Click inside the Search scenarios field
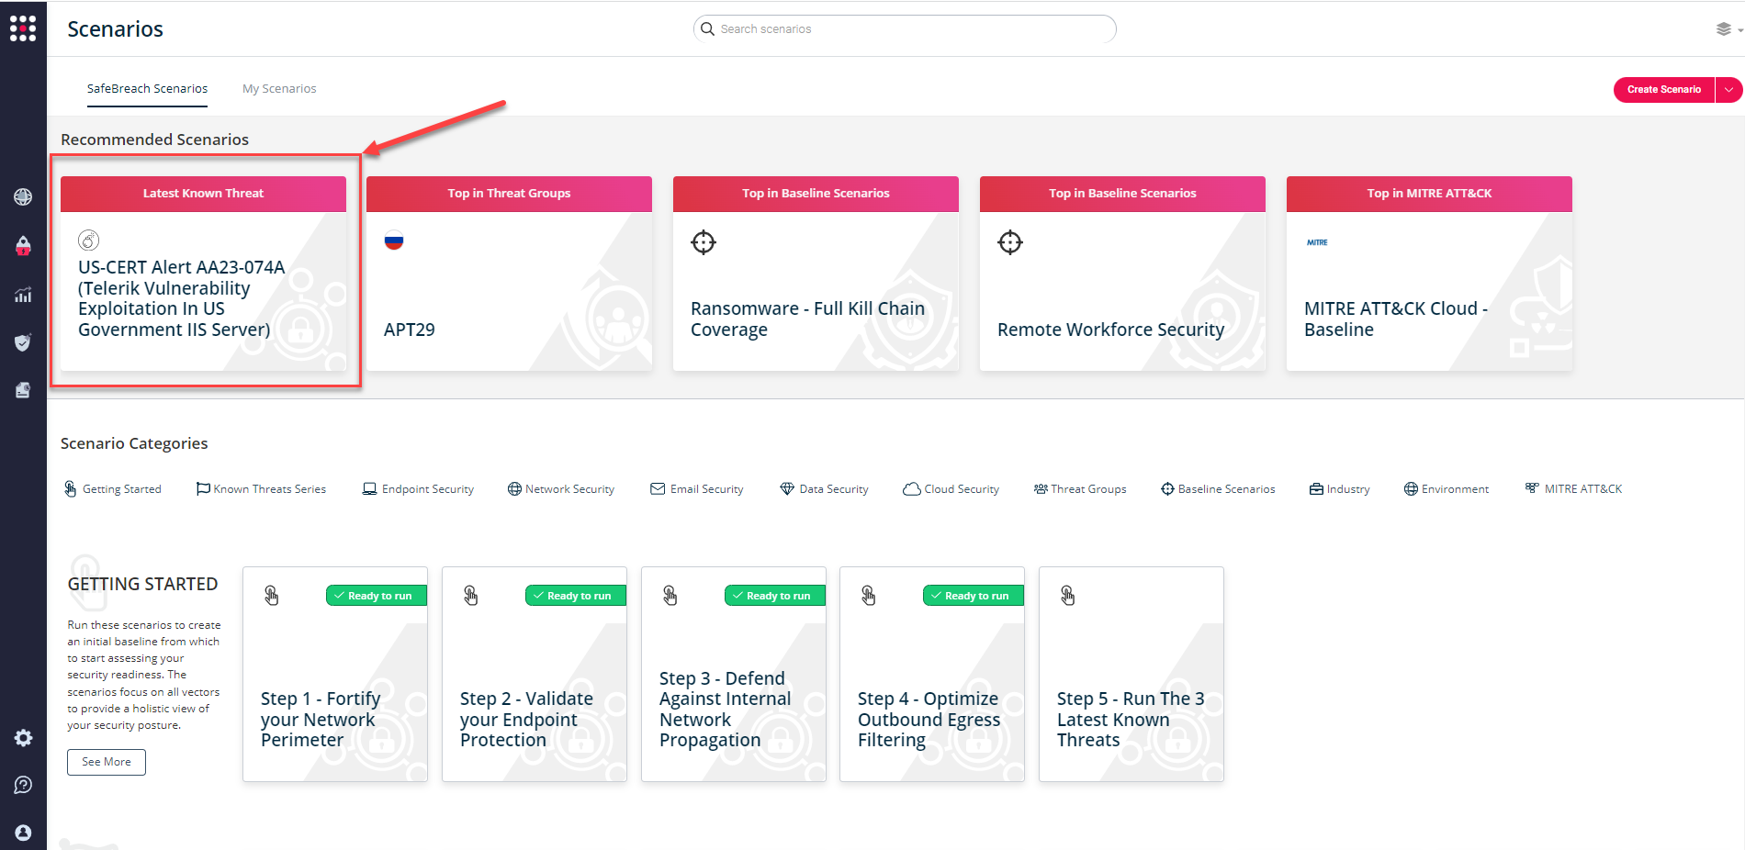The width and height of the screenshot is (1745, 850). pyautogui.click(x=905, y=28)
